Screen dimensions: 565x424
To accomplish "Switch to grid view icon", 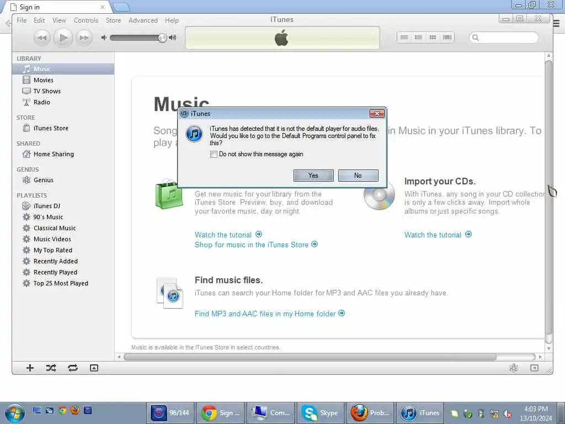I will point(433,38).
